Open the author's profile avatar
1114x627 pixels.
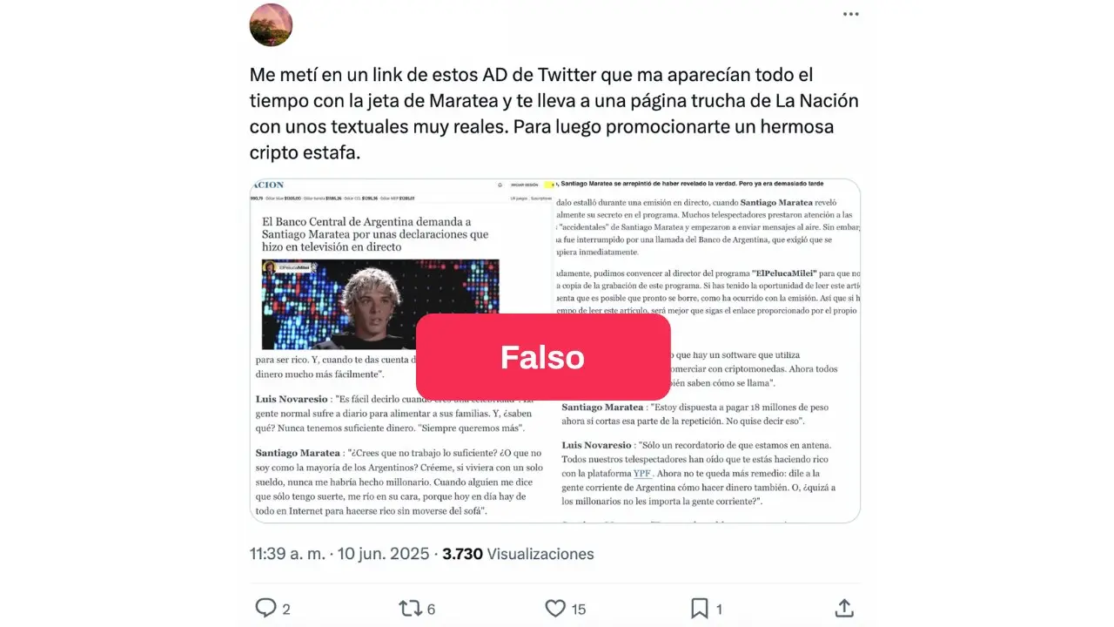coord(271,24)
